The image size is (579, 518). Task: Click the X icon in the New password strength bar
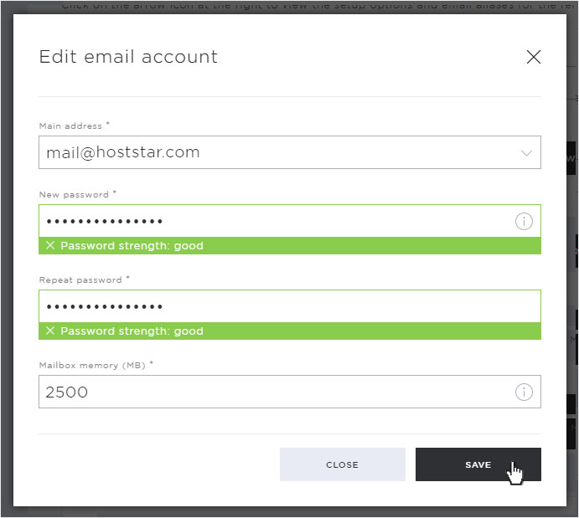tap(50, 245)
